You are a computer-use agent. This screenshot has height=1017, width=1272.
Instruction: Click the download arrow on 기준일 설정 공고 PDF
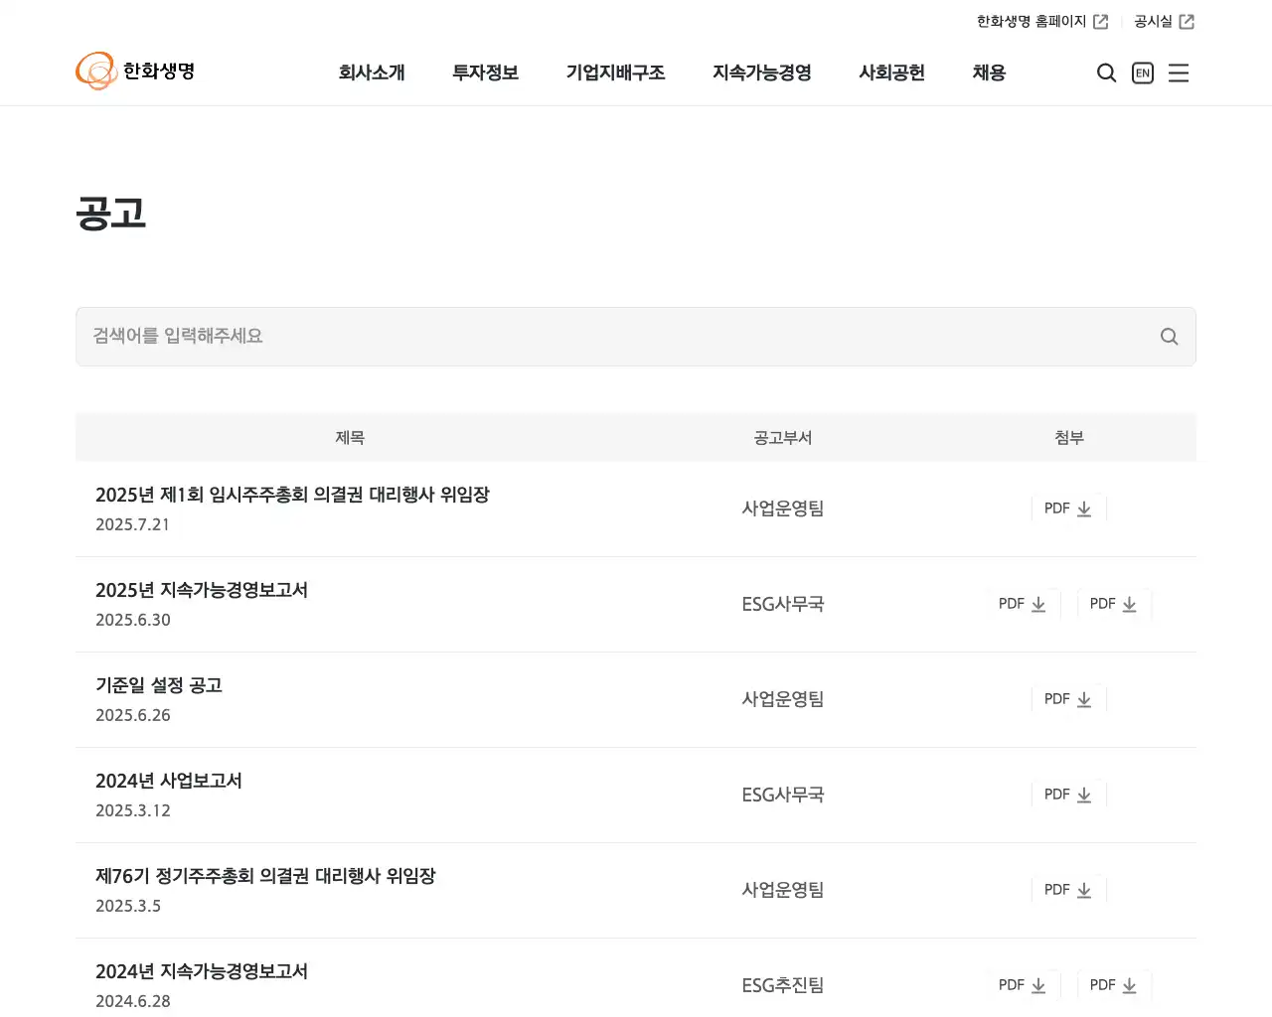point(1084,699)
